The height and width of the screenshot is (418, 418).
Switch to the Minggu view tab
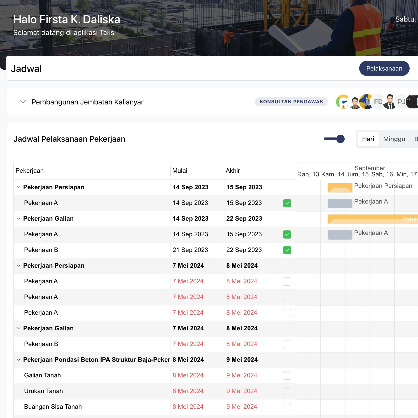click(394, 139)
